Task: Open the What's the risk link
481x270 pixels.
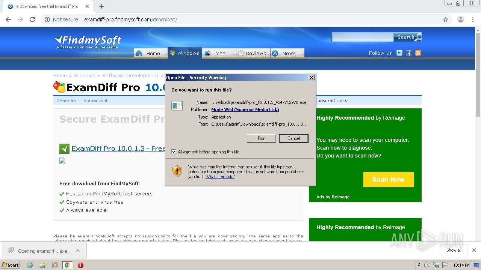Action: [x=220, y=177]
